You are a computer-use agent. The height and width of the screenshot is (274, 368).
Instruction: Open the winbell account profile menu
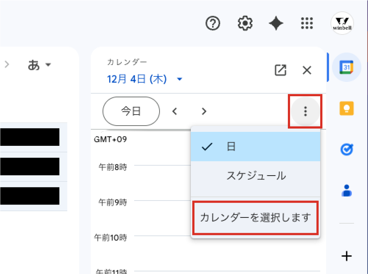[x=342, y=23]
